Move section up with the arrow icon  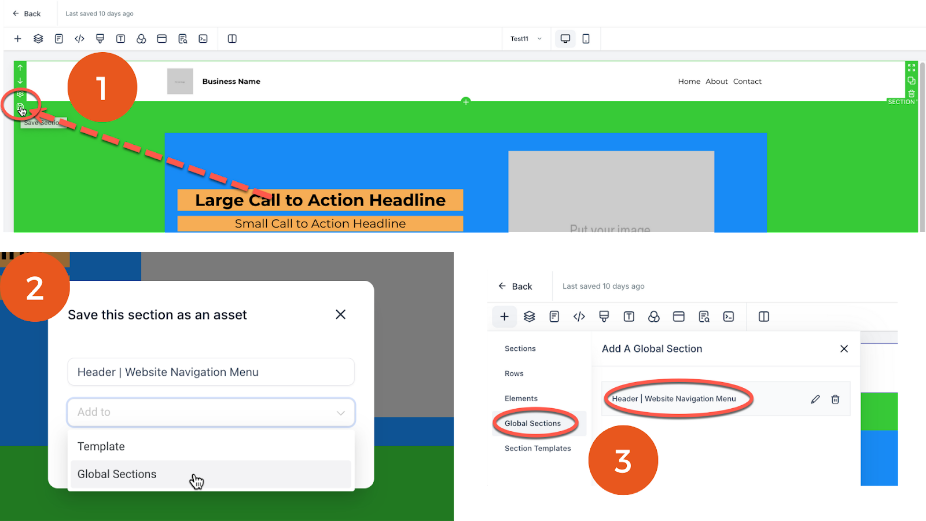point(20,68)
